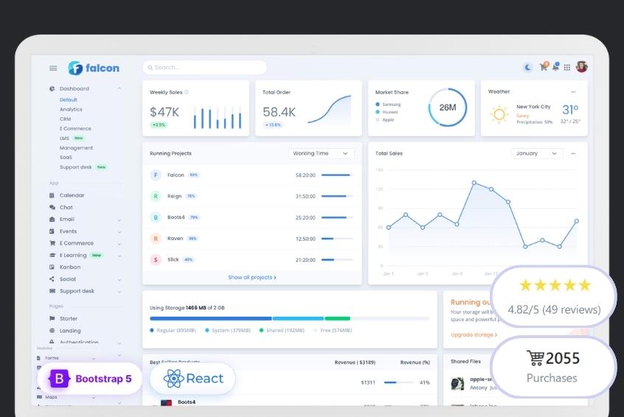Click Upgrade storage link
Viewport: 624px width, 417px height.
click(x=474, y=334)
